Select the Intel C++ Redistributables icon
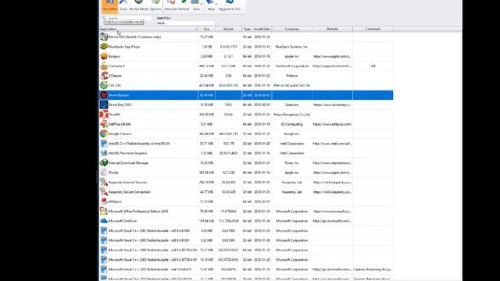Image resolution: width=500 pixels, height=281 pixels. (104, 144)
